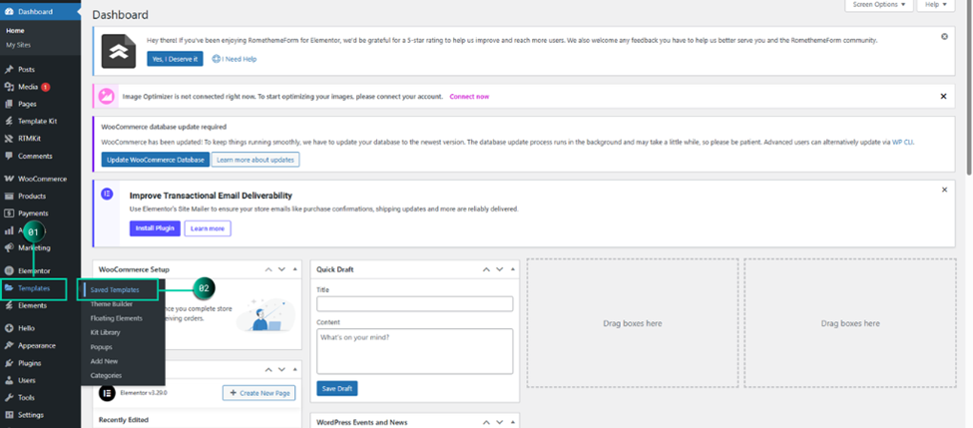The image size is (973, 428).
Task: Click the Settings sliders icon
Action: (x=9, y=415)
